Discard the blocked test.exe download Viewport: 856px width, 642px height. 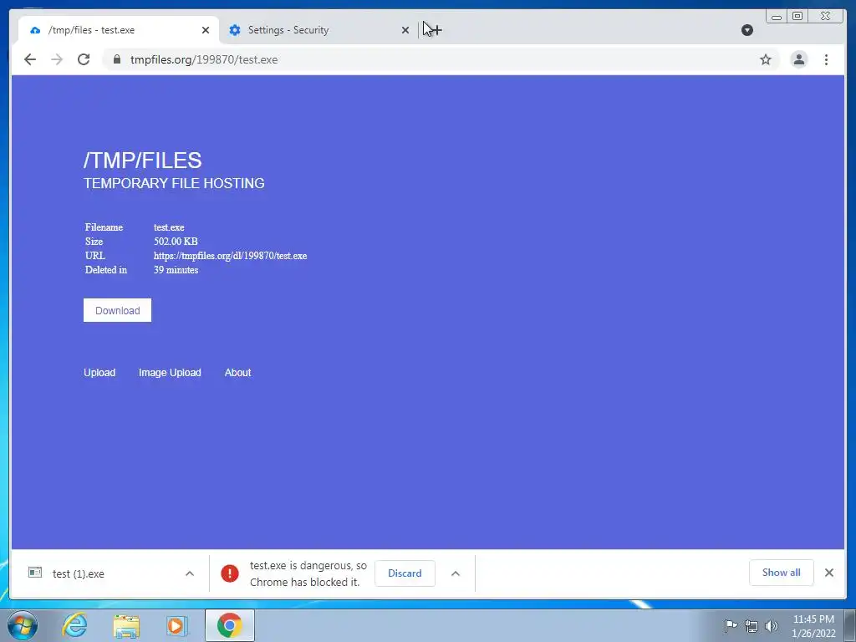tap(405, 573)
